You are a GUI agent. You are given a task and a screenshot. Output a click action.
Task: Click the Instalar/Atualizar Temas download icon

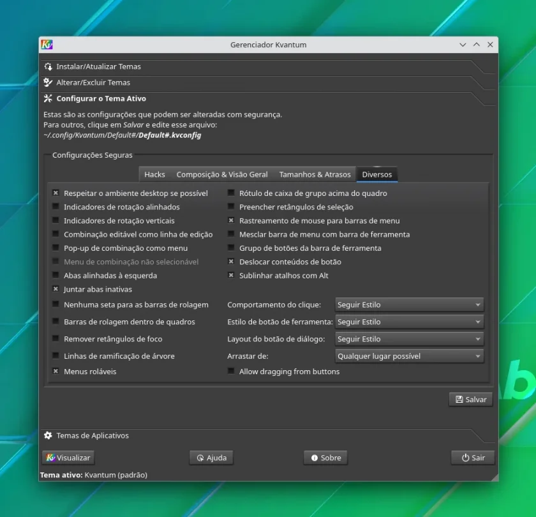click(48, 66)
